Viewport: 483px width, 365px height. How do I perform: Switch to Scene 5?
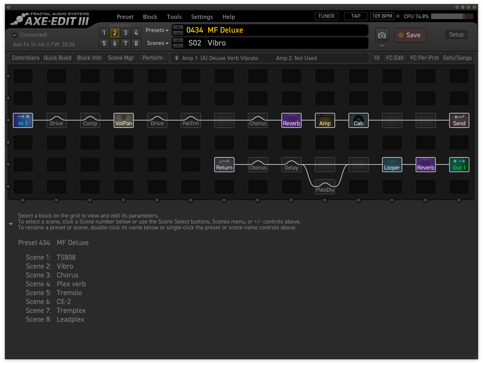tap(104, 43)
